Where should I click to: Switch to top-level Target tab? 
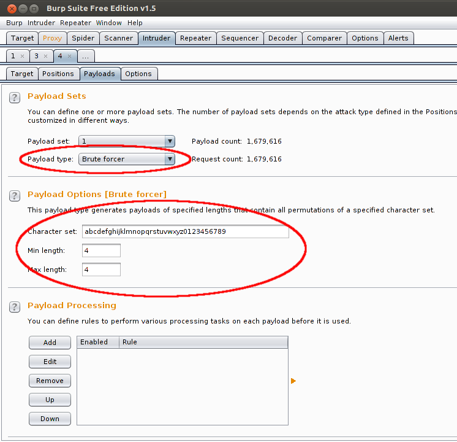[22, 38]
